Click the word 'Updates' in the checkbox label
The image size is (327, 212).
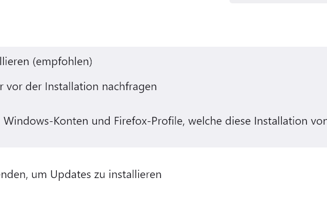71,175
